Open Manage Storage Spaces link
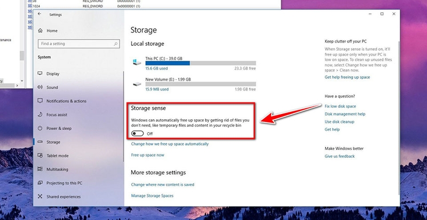Screen dimensions: 427x220 [152, 195]
